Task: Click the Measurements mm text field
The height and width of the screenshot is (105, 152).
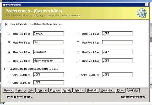Action: point(48,61)
